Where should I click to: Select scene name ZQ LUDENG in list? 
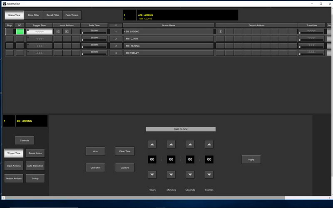tap(169, 32)
